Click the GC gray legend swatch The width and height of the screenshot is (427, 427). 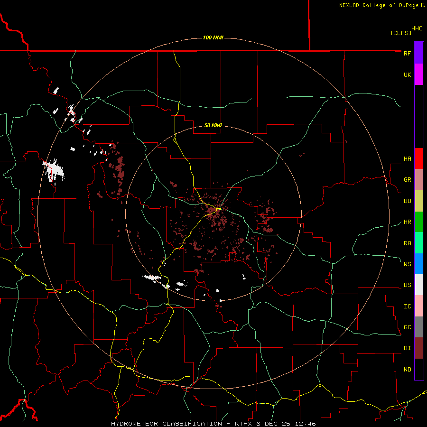click(419, 327)
